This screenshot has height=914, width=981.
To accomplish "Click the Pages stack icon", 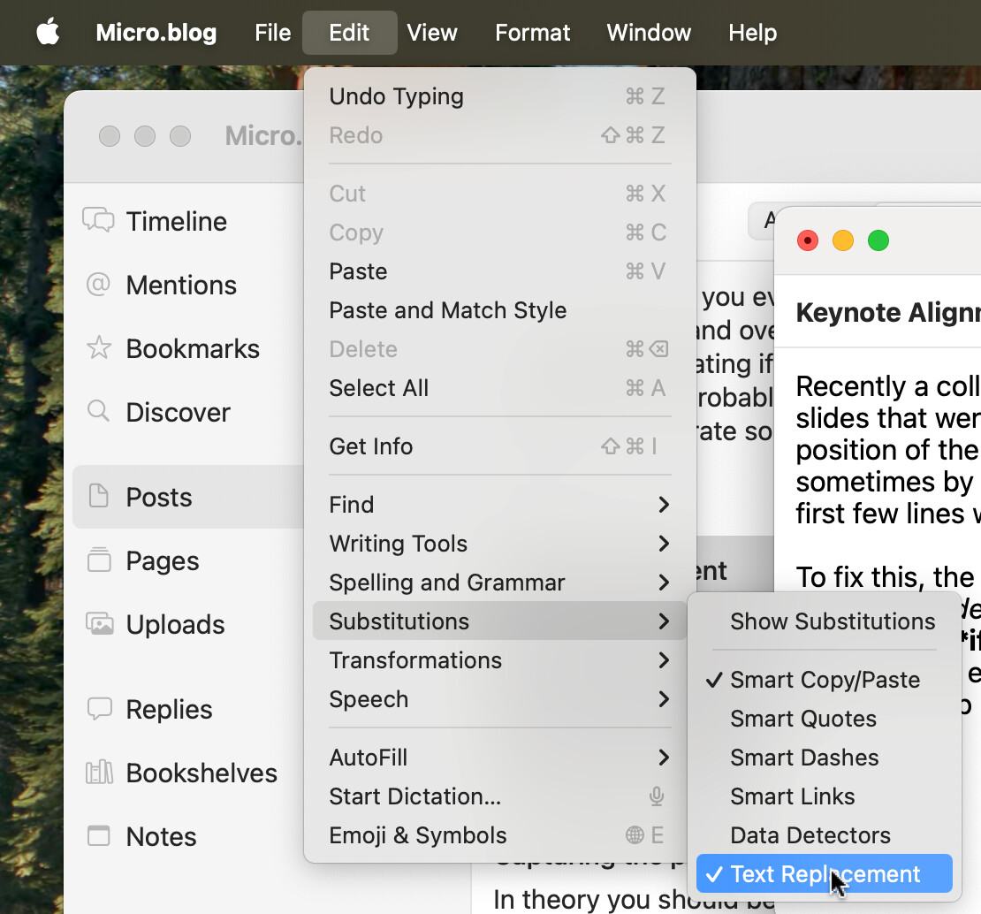I will 99,560.
